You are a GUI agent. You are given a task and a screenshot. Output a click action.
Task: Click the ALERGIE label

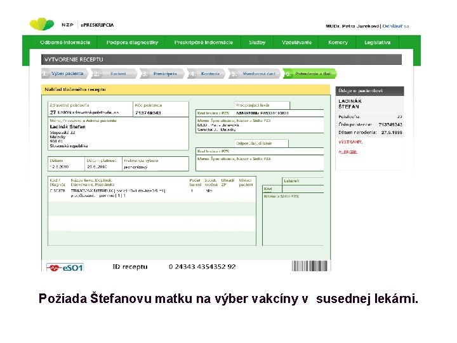348,152
